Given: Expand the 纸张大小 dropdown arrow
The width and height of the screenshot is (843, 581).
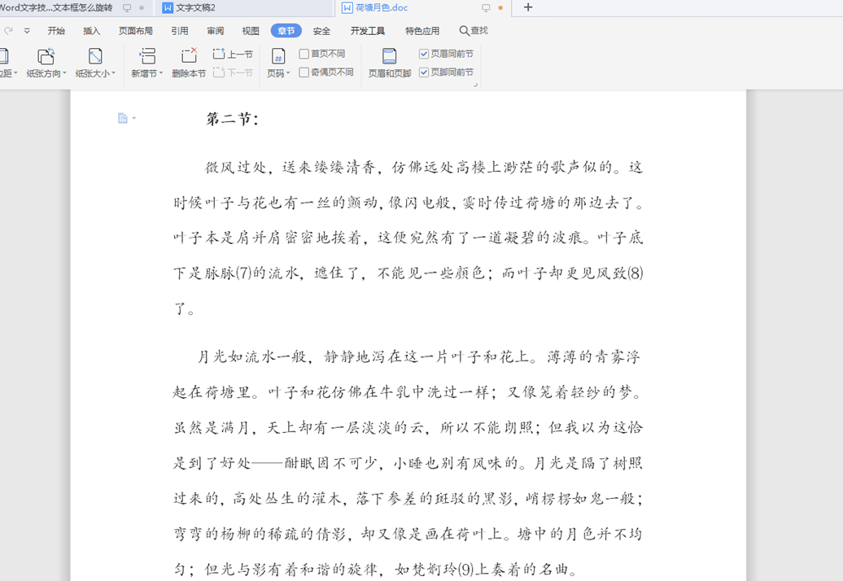Looking at the screenshot, I should click(113, 73).
